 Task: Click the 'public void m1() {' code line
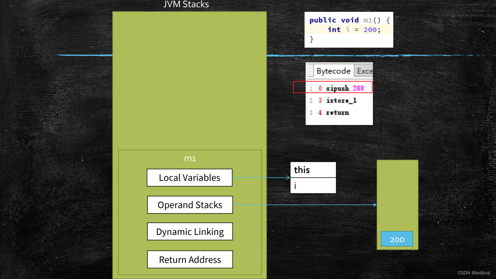click(349, 20)
